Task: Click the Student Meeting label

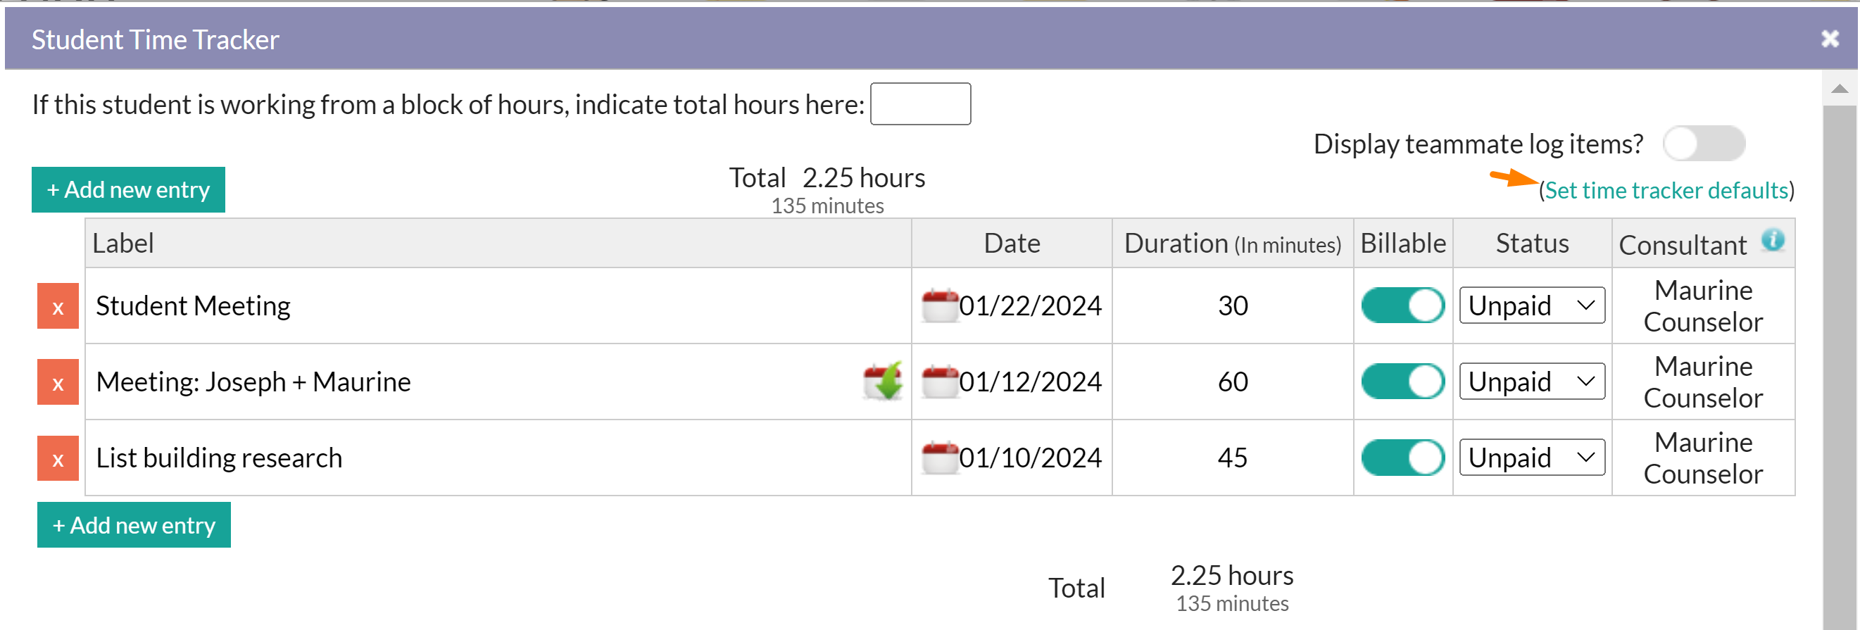Action: (193, 306)
